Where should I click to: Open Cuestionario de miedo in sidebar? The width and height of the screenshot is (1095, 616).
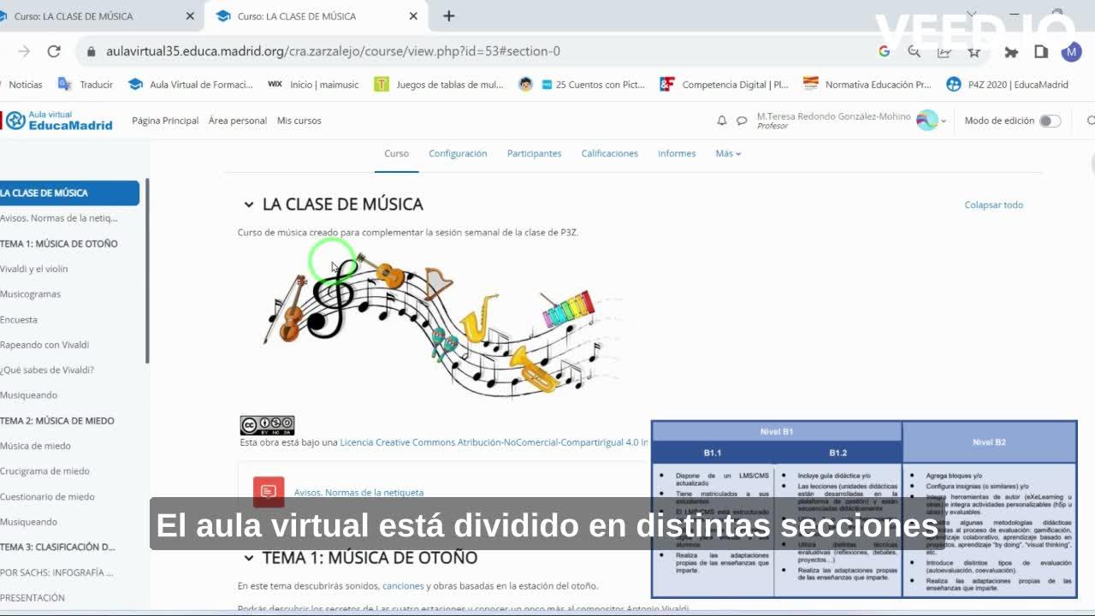[48, 497]
